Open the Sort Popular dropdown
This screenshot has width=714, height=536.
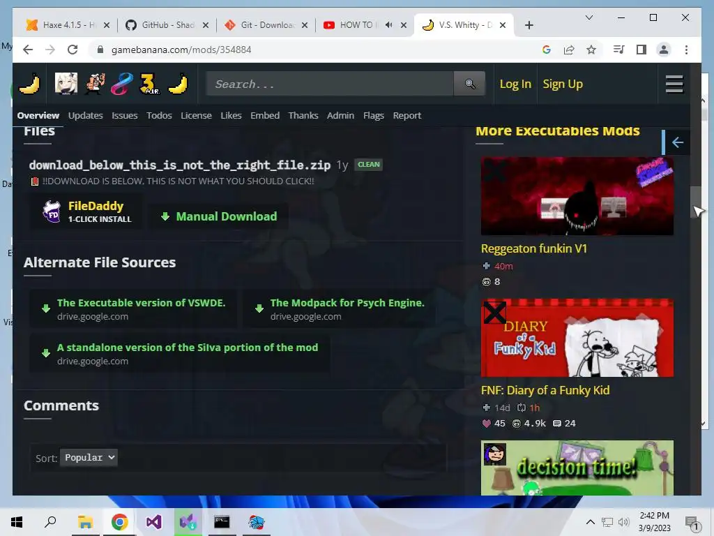pos(89,457)
